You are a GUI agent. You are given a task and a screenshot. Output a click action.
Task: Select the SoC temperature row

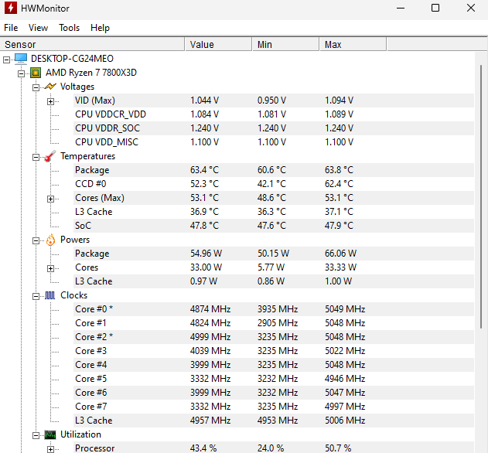274,226
